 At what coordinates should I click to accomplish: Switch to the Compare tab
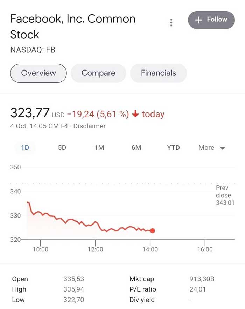click(98, 73)
